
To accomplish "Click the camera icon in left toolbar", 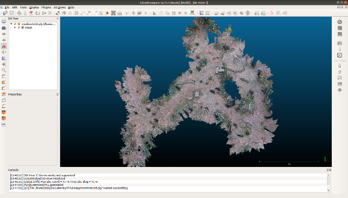I will pos(4,28).
